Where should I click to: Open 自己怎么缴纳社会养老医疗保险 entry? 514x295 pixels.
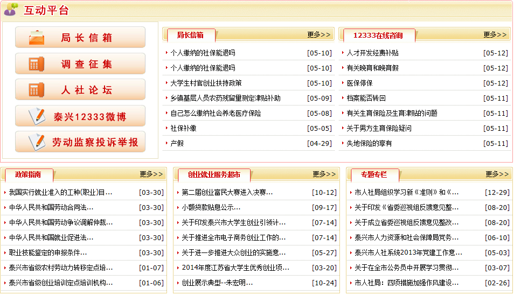216,113
